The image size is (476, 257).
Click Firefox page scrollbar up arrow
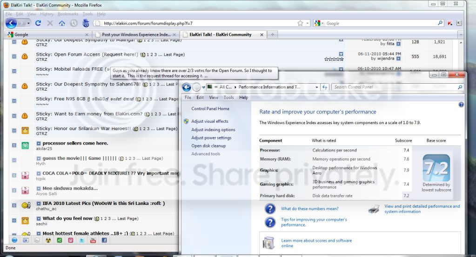[x=461, y=43]
